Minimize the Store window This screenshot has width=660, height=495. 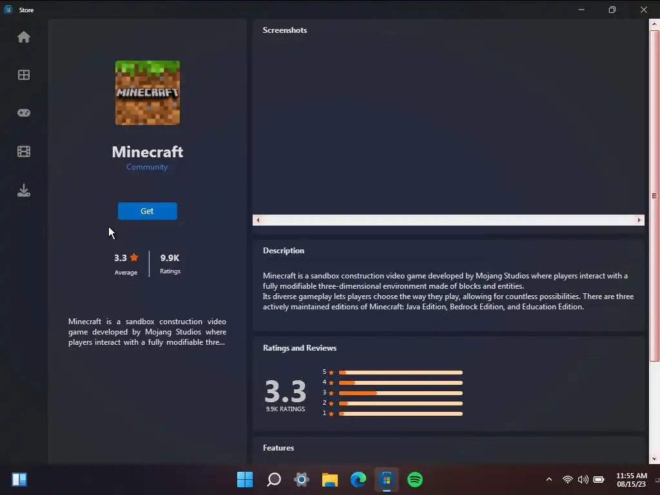click(x=581, y=10)
